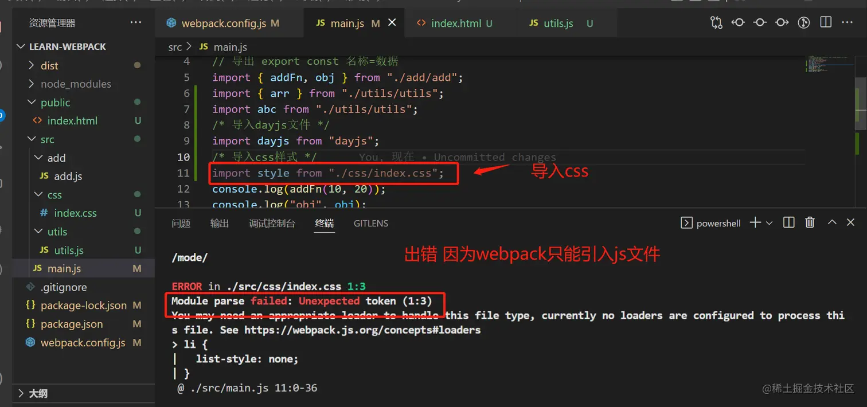Viewport: 867px width, 407px height.
Task: Close the main.js editor tab
Action: [392, 22]
